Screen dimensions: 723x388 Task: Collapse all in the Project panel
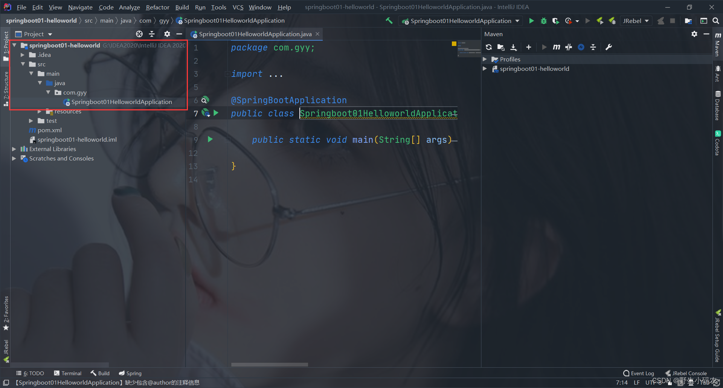click(x=152, y=34)
